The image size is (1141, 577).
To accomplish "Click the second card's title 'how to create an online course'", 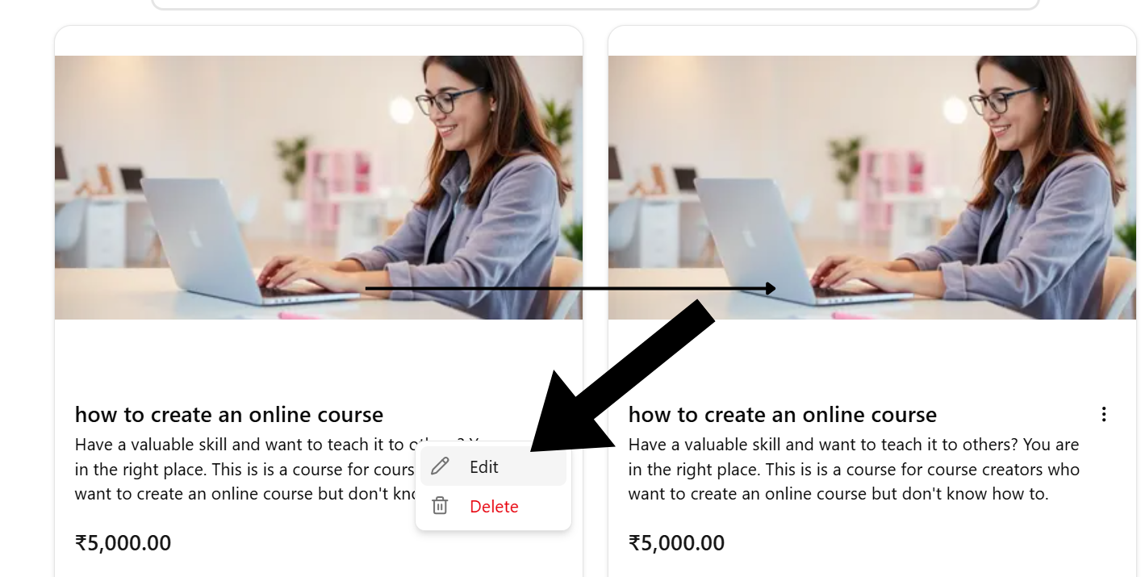I will (783, 415).
